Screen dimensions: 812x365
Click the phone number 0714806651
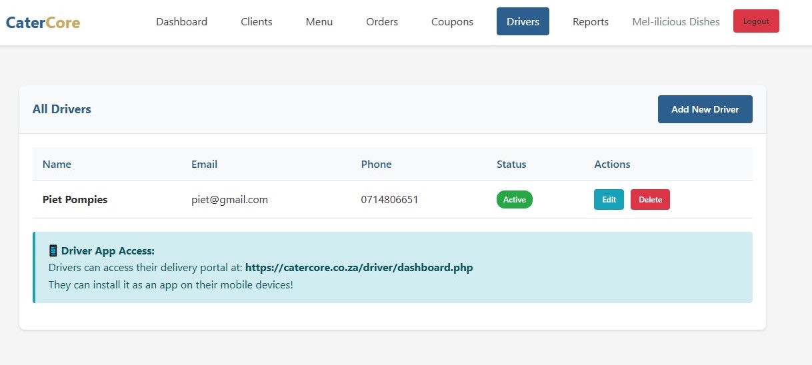[x=389, y=200]
